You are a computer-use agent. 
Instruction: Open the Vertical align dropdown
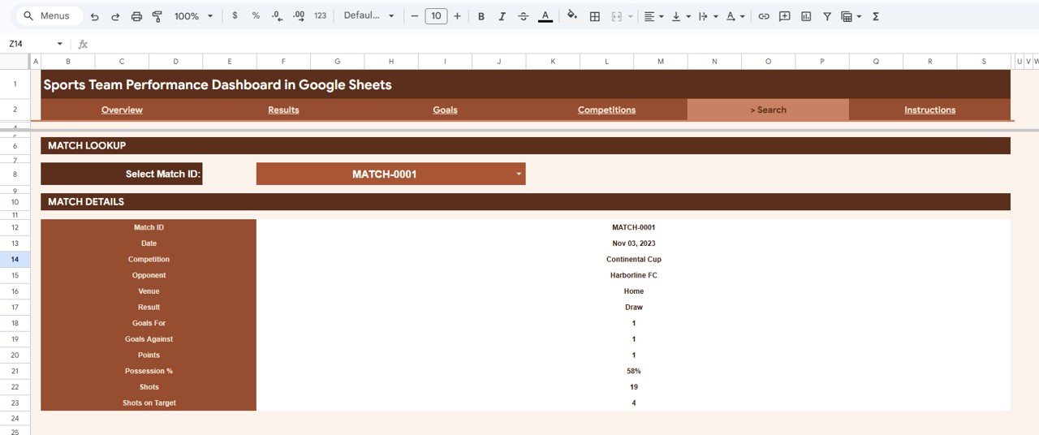[680, 16]
